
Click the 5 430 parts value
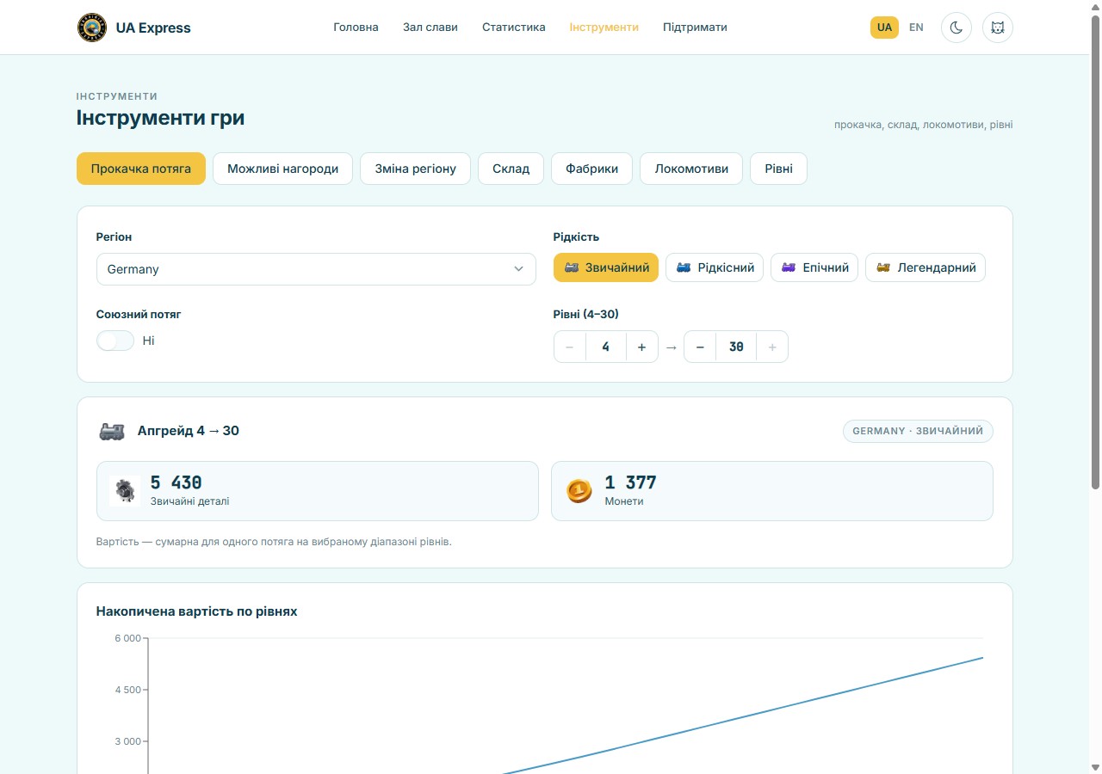pyautogui.click(x=176, y=482)
